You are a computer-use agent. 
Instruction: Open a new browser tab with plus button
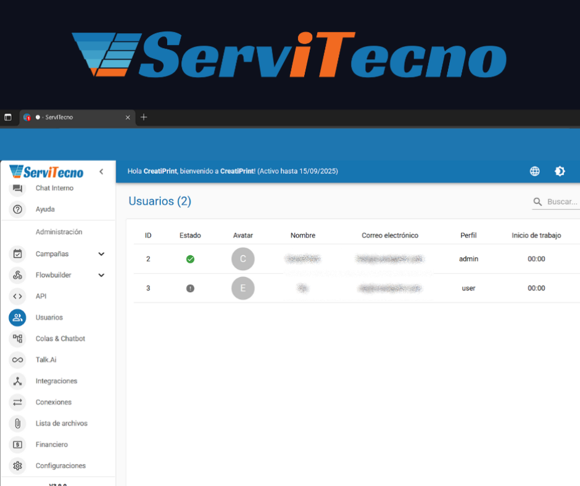click(144, 117)
